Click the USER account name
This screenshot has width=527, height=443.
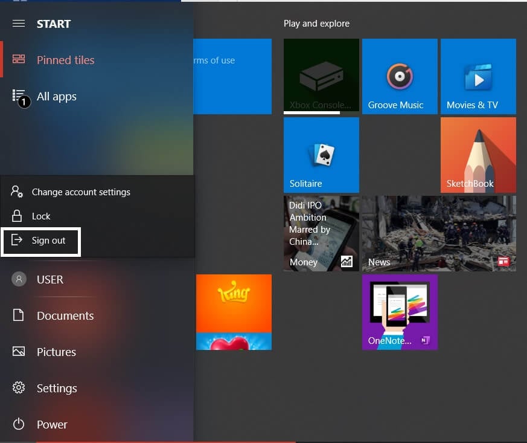[x=50, y=280]
